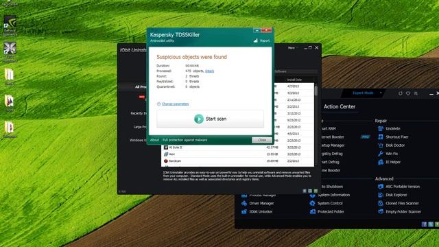
Task: Open the Smart RAM tool
Action: [x=329, y=128]
